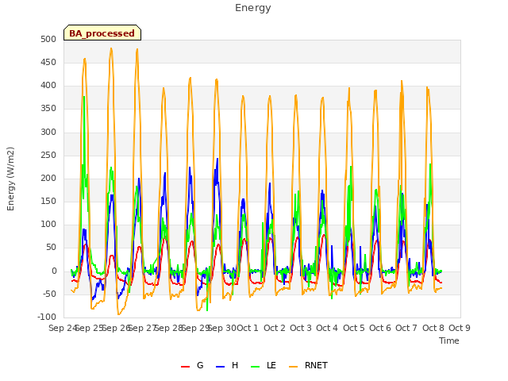Click the 100 y-axis tick label

pos(48,224)
